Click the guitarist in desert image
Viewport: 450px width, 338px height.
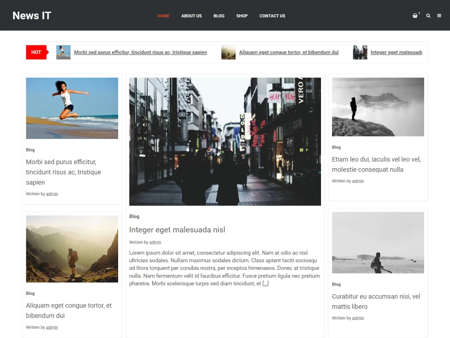point(378,243)
